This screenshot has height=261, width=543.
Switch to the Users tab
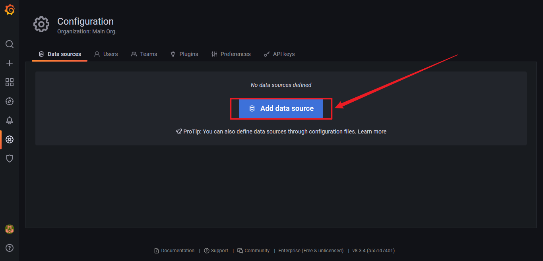tap(106, 54)
